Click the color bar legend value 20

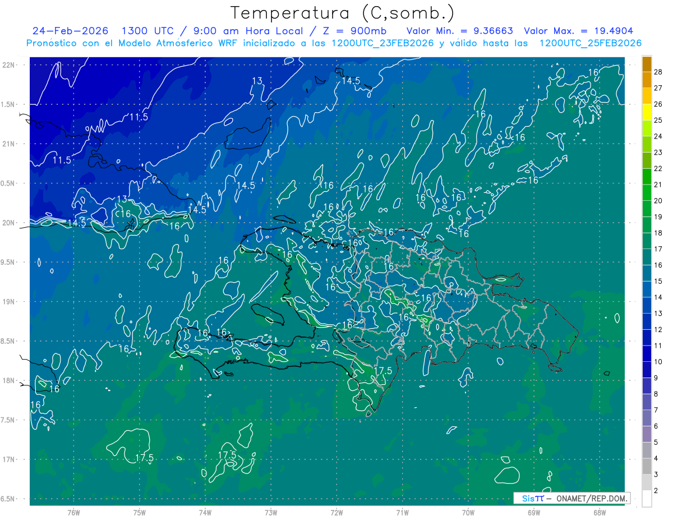click(x=658, y=201)
